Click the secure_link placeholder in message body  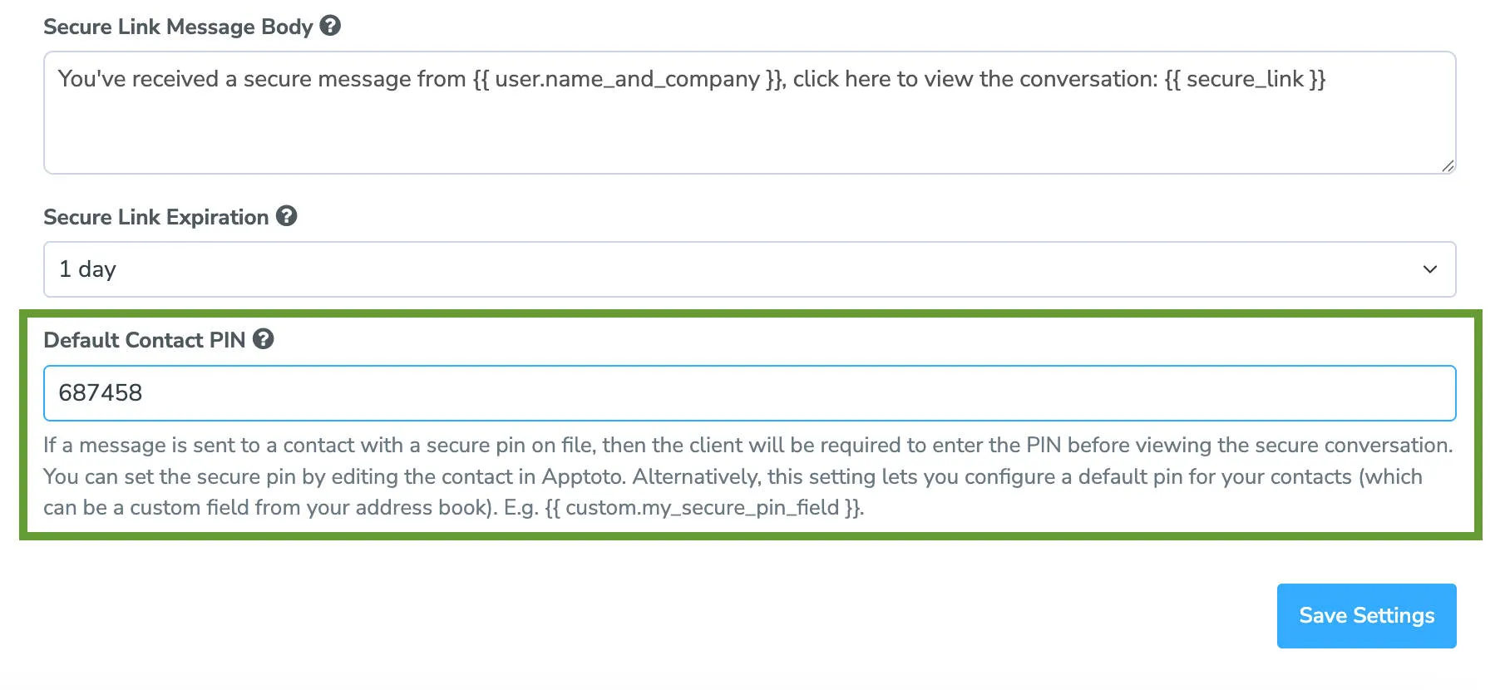(1244, 79)
